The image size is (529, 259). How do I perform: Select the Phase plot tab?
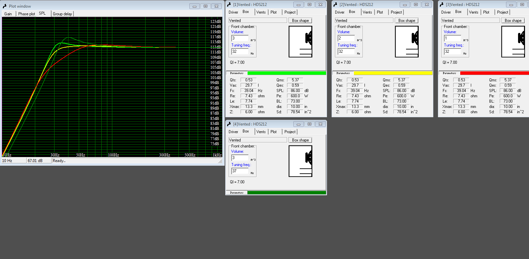tap(27, 14)
